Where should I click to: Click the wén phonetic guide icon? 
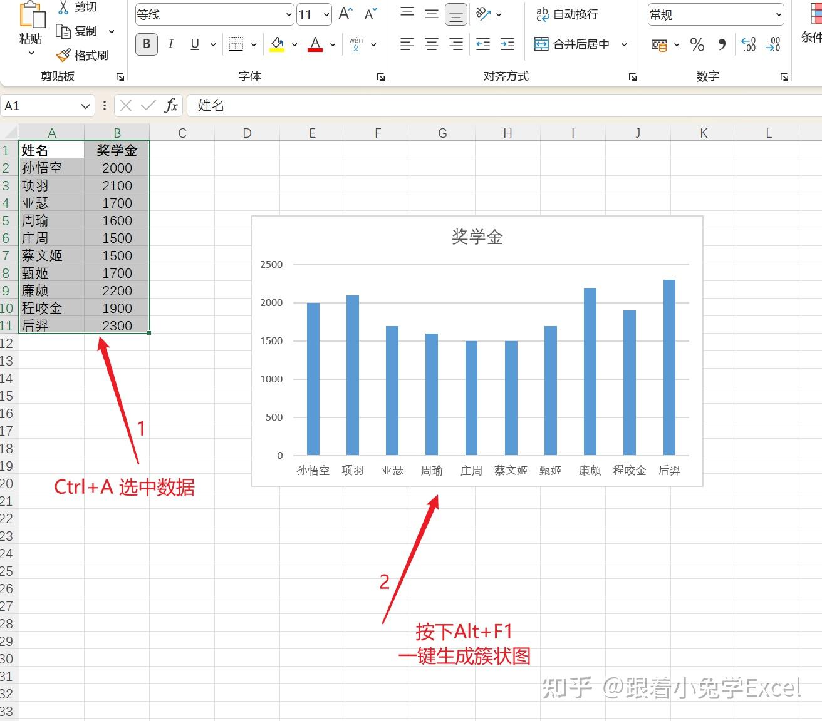click(x=356, y=44)
